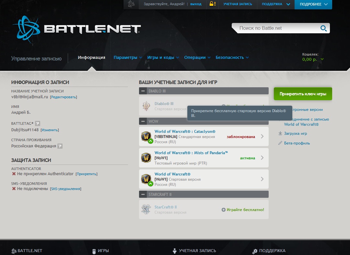Click the заблокирована status text
Screen dimensions: 350x255
tap(241, 137)
